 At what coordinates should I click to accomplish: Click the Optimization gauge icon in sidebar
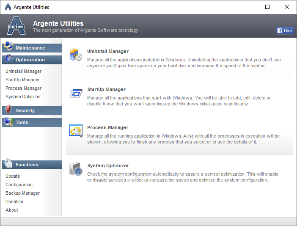tap(9, 58)
